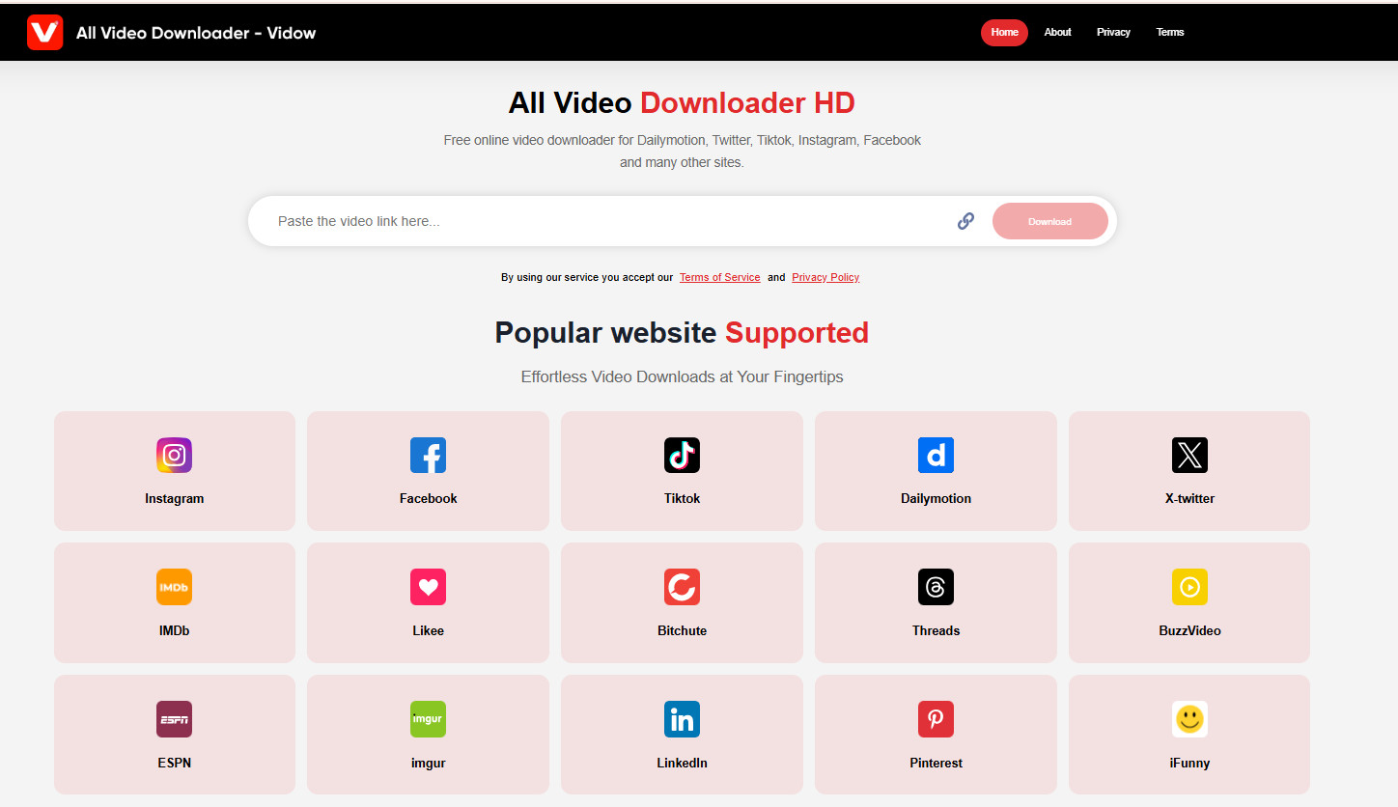Open the Privacy nav item
This screenshot has width=1398, height=807.
point(1113,32)
